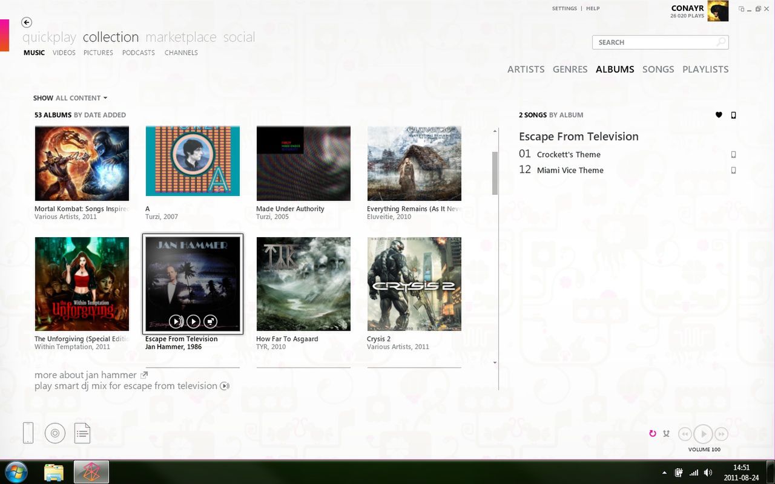Screen dimensions: 775x484
Task: Go to the quickplay section
Action: [49, 37]
